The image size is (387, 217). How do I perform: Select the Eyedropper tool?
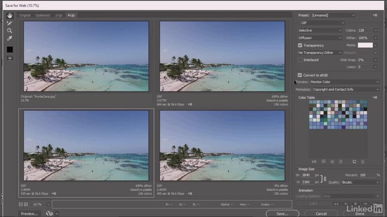(10, 39)
